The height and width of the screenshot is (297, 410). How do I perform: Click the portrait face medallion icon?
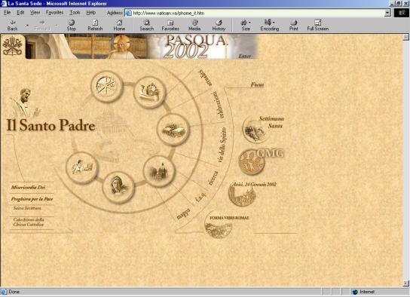point(118,187)
